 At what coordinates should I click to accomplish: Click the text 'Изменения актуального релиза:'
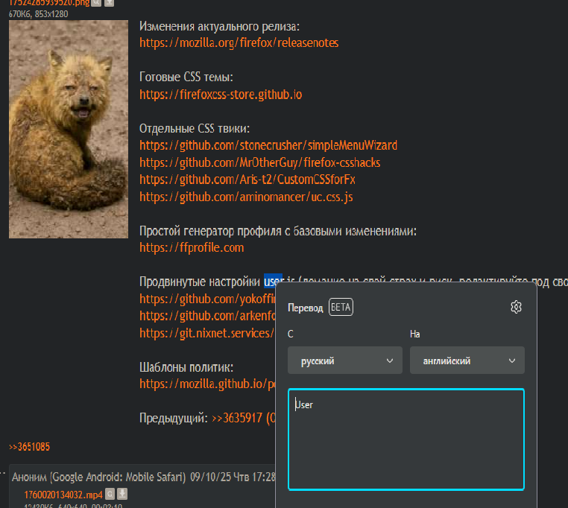[219, 26]
